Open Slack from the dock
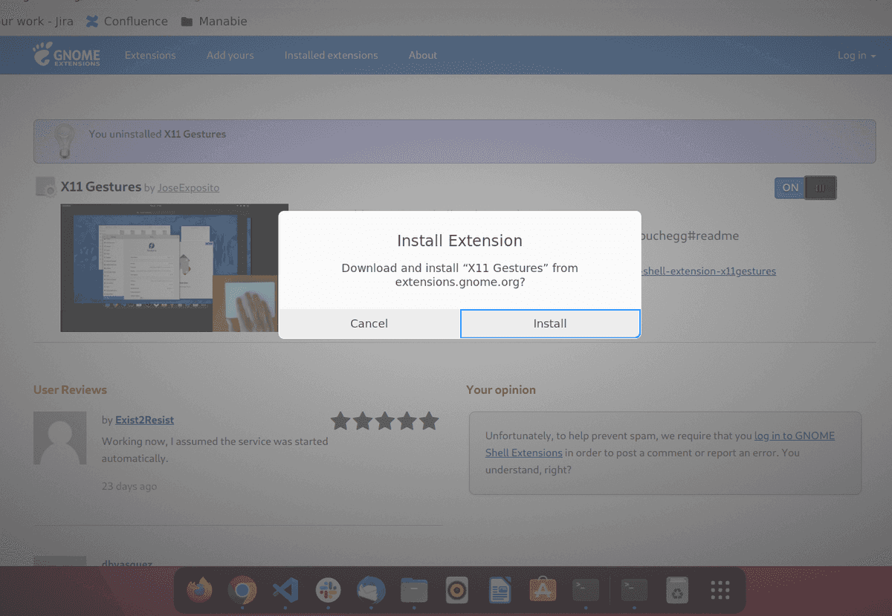Screen dimensions: 892x616 329,590
